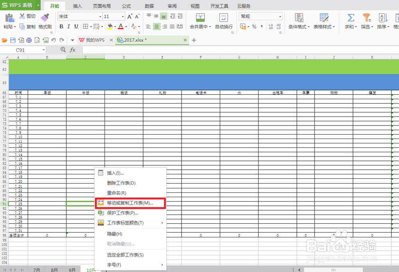Apply comma thousands separator style
The width and height of the screenshot is (399, 272).
pyautogui.click(x=262, y=26)
